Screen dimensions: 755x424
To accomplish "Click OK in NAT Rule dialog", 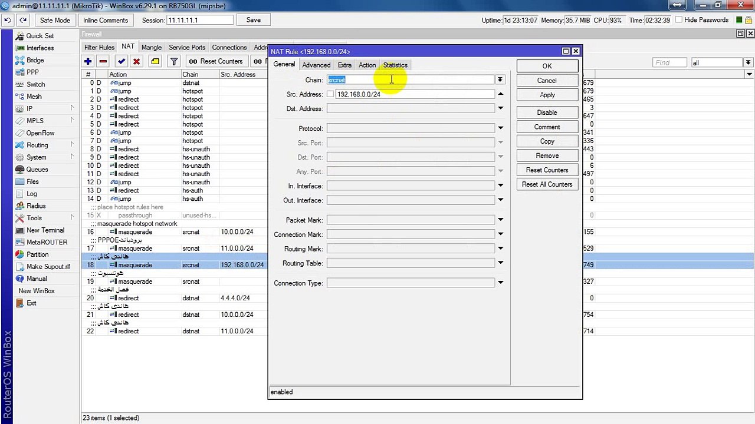I will point(547,66).
